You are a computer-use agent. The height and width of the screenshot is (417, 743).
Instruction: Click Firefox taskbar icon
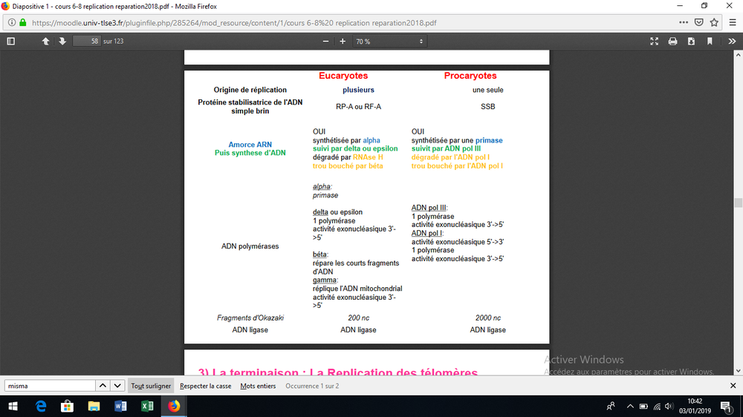[174, 406]
